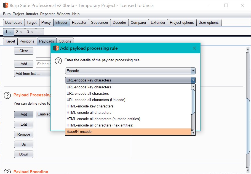
Task: Switch to the Decoder tab
Action: (x=119, y=22)
